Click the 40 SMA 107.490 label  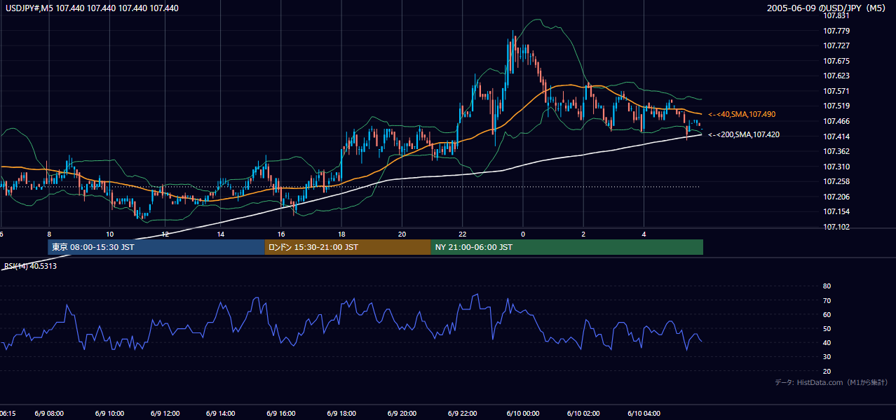click(x=742, y=114)
